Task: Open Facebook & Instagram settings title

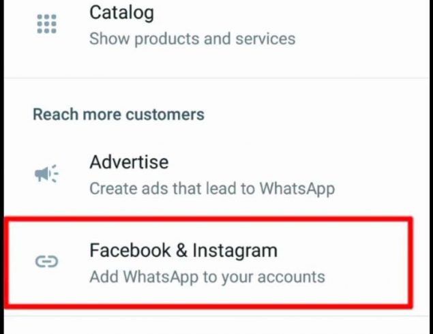Action: (183, 250)
